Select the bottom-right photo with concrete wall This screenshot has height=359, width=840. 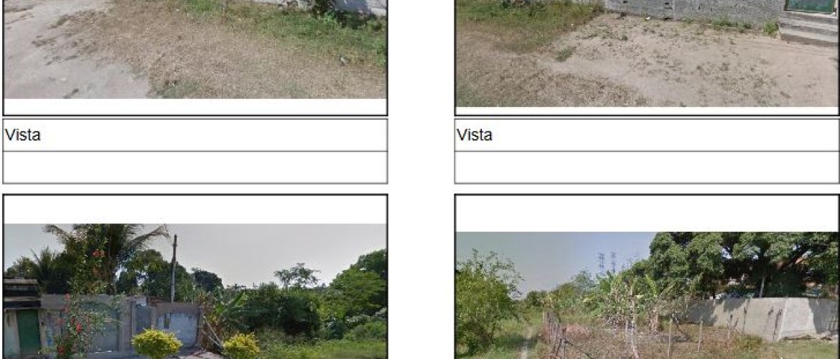click(x=647, y=295)
